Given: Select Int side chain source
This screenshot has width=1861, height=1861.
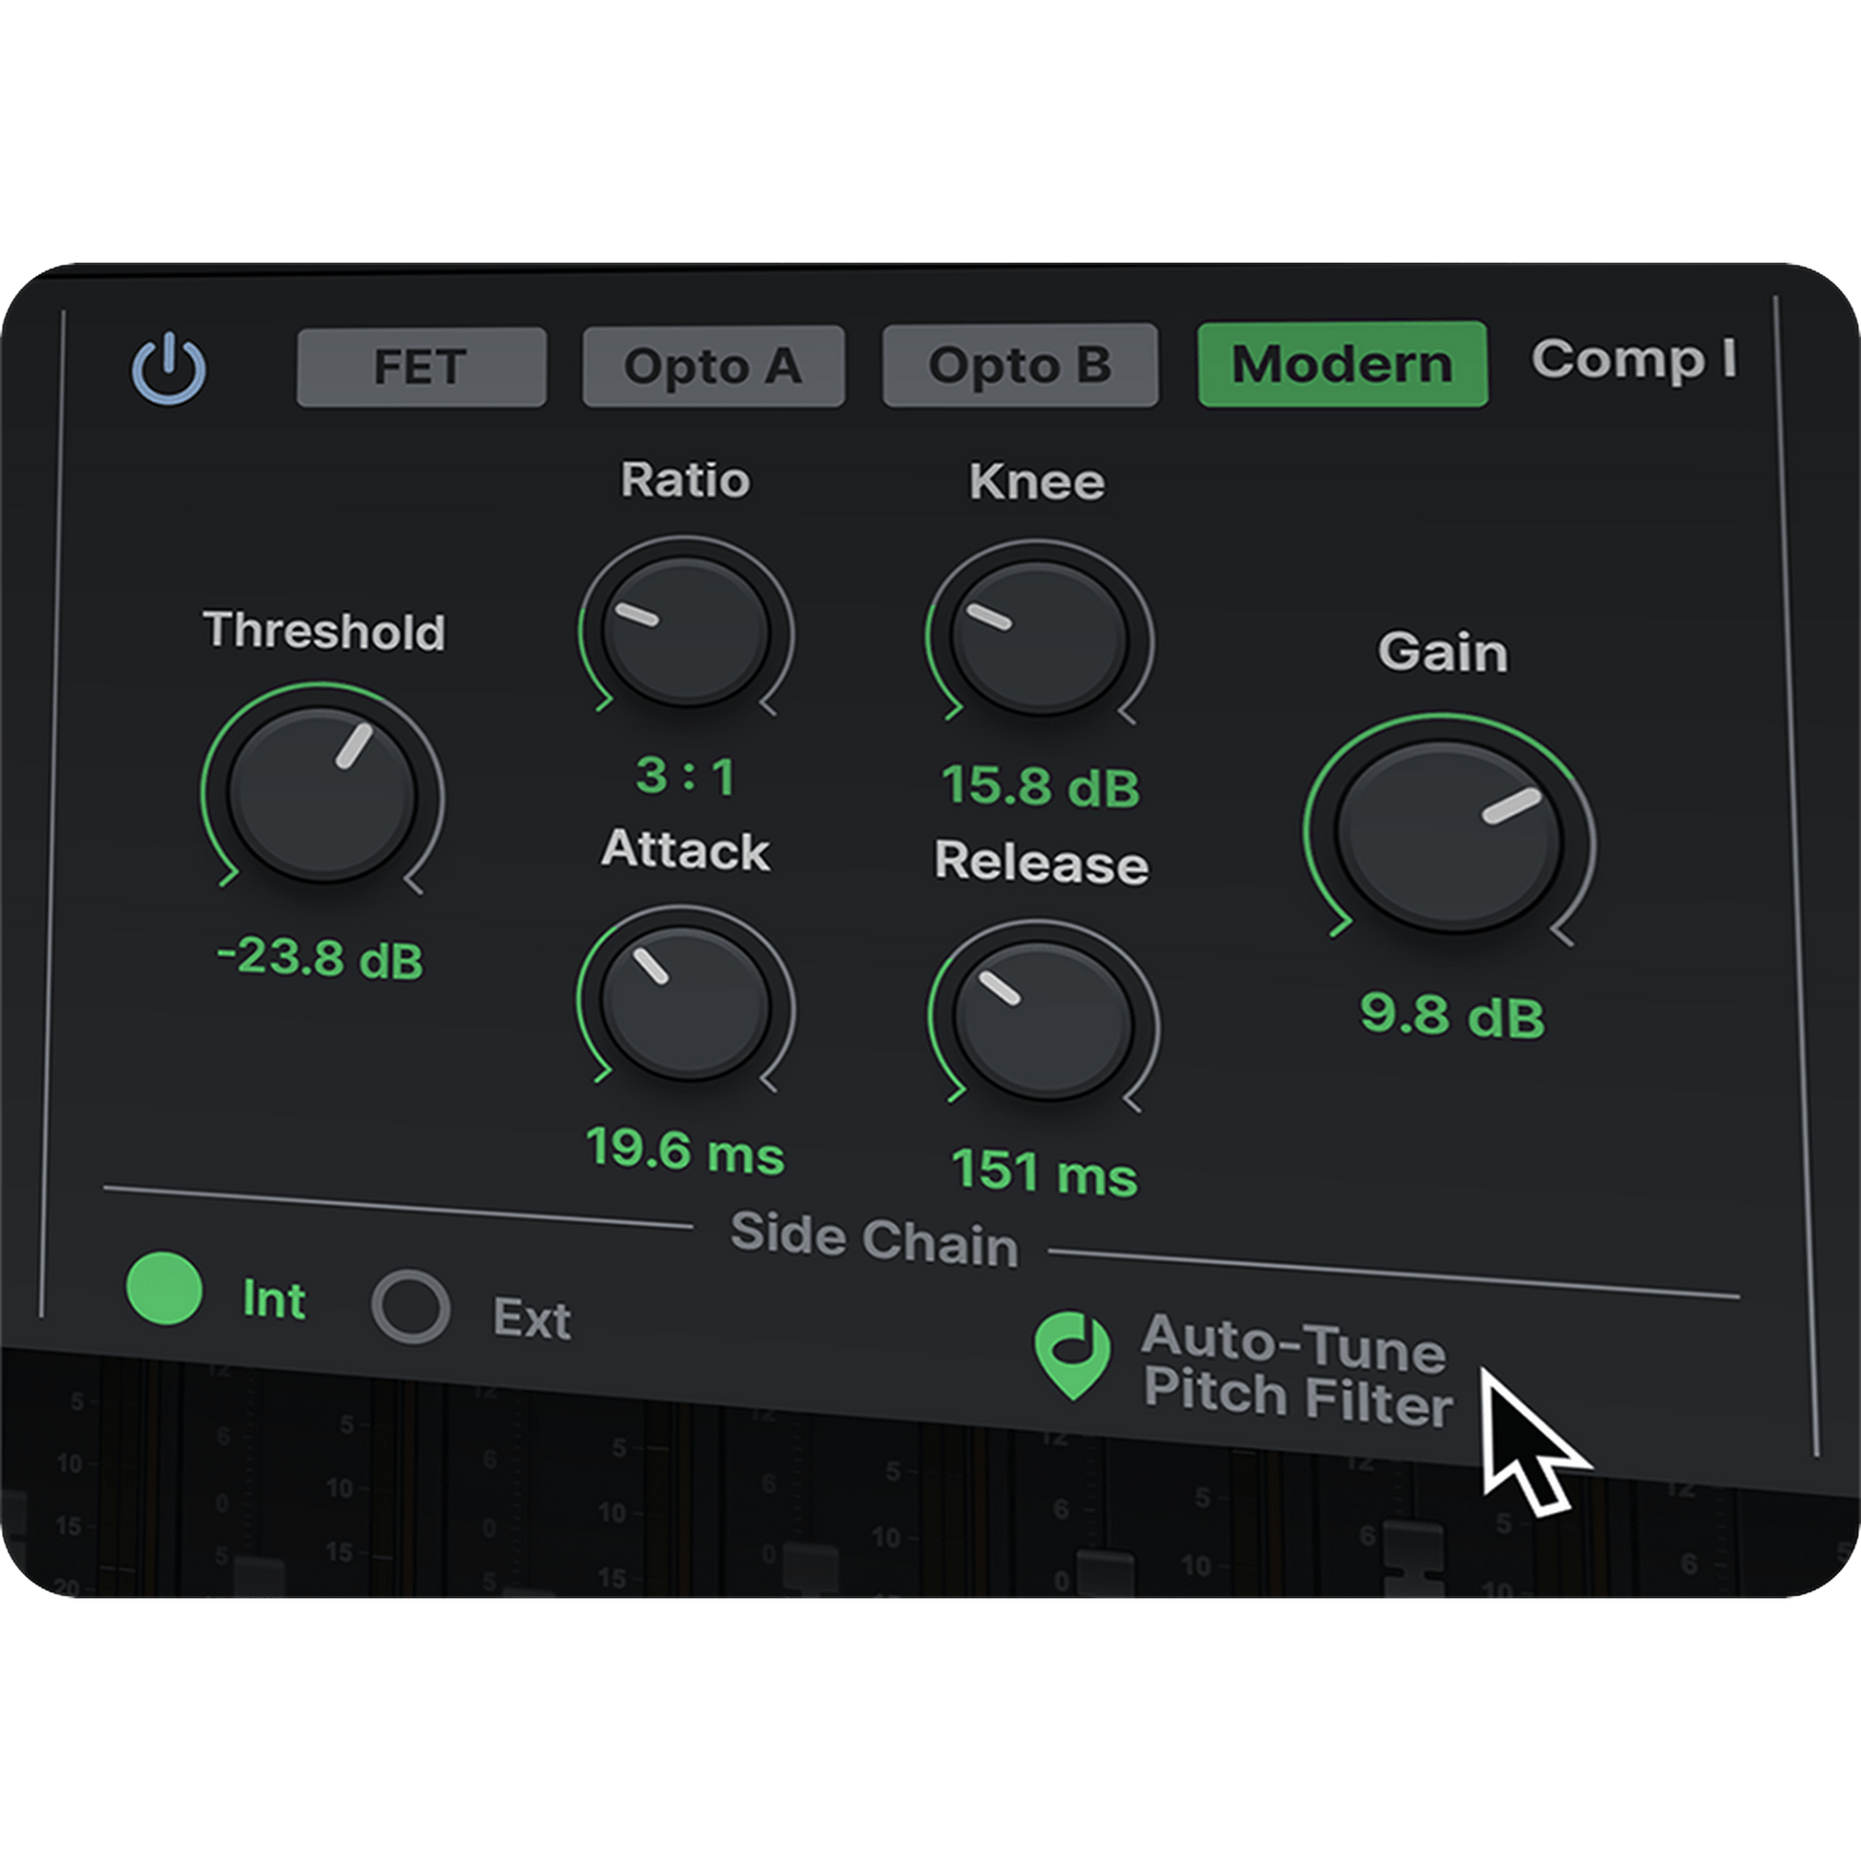Looking at the screenshot, I should (x=164, y=1289).
